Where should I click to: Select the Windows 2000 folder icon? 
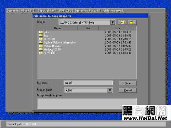(41, 49)
